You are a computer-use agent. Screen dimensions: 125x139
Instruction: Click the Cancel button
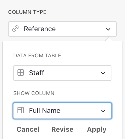(28, 129)
